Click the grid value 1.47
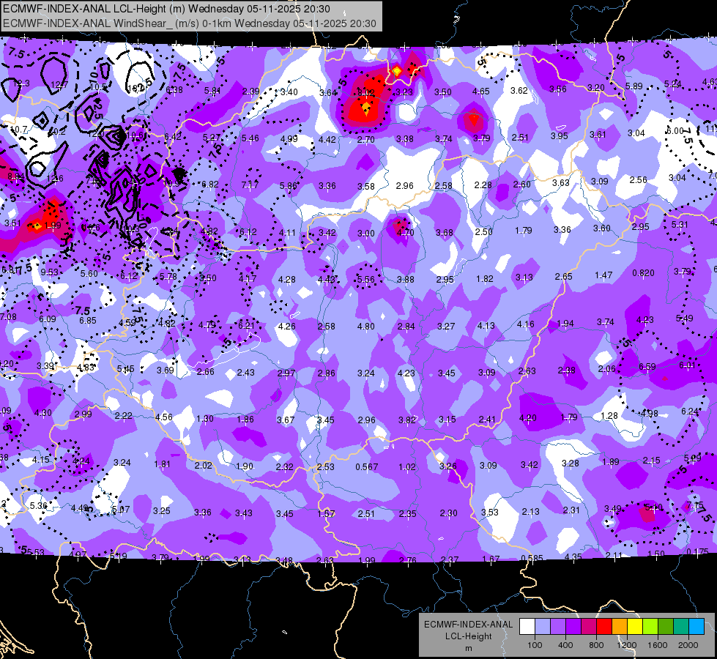Screen dimensions: 717x659 tap(603, 275)
